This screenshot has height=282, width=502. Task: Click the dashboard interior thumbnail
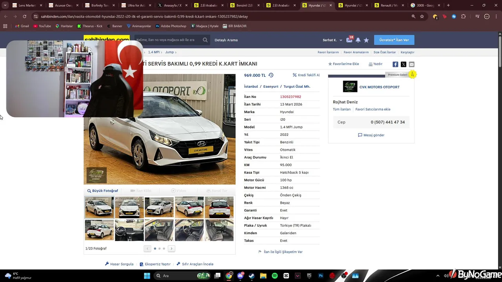(129, 230)
